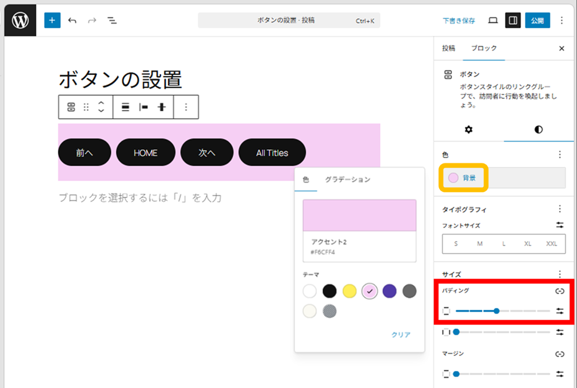The image size is (577, 388).
Task: Click the block drag handle icon
Action: tap(86, 107)
